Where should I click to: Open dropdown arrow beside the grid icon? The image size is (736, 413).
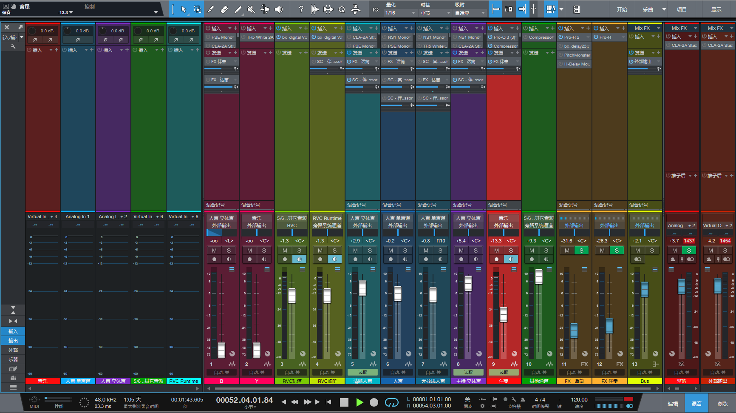561,9
